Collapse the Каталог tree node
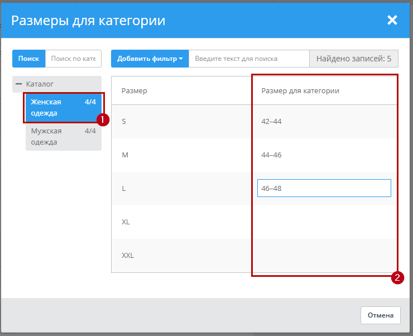413x336 pixels. point(19,84)
